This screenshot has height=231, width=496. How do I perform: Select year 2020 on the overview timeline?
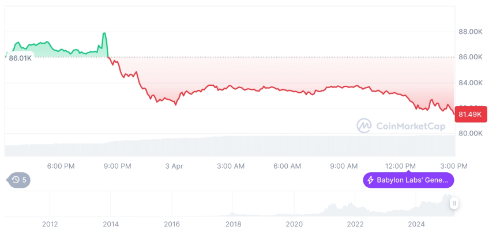[x=294, y=224]
